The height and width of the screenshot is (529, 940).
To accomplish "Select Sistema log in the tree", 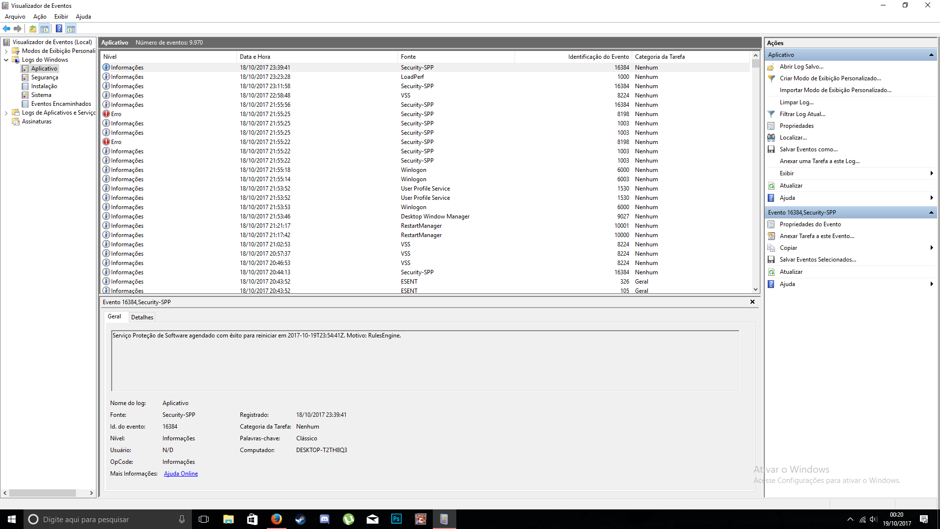I will (41, 95).
